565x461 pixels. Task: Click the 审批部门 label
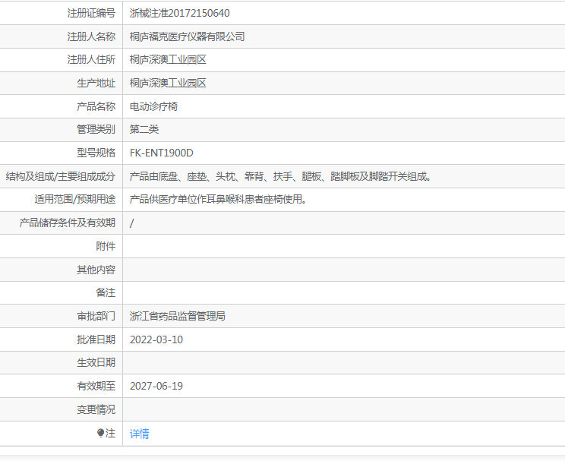(x=96, y=316)
